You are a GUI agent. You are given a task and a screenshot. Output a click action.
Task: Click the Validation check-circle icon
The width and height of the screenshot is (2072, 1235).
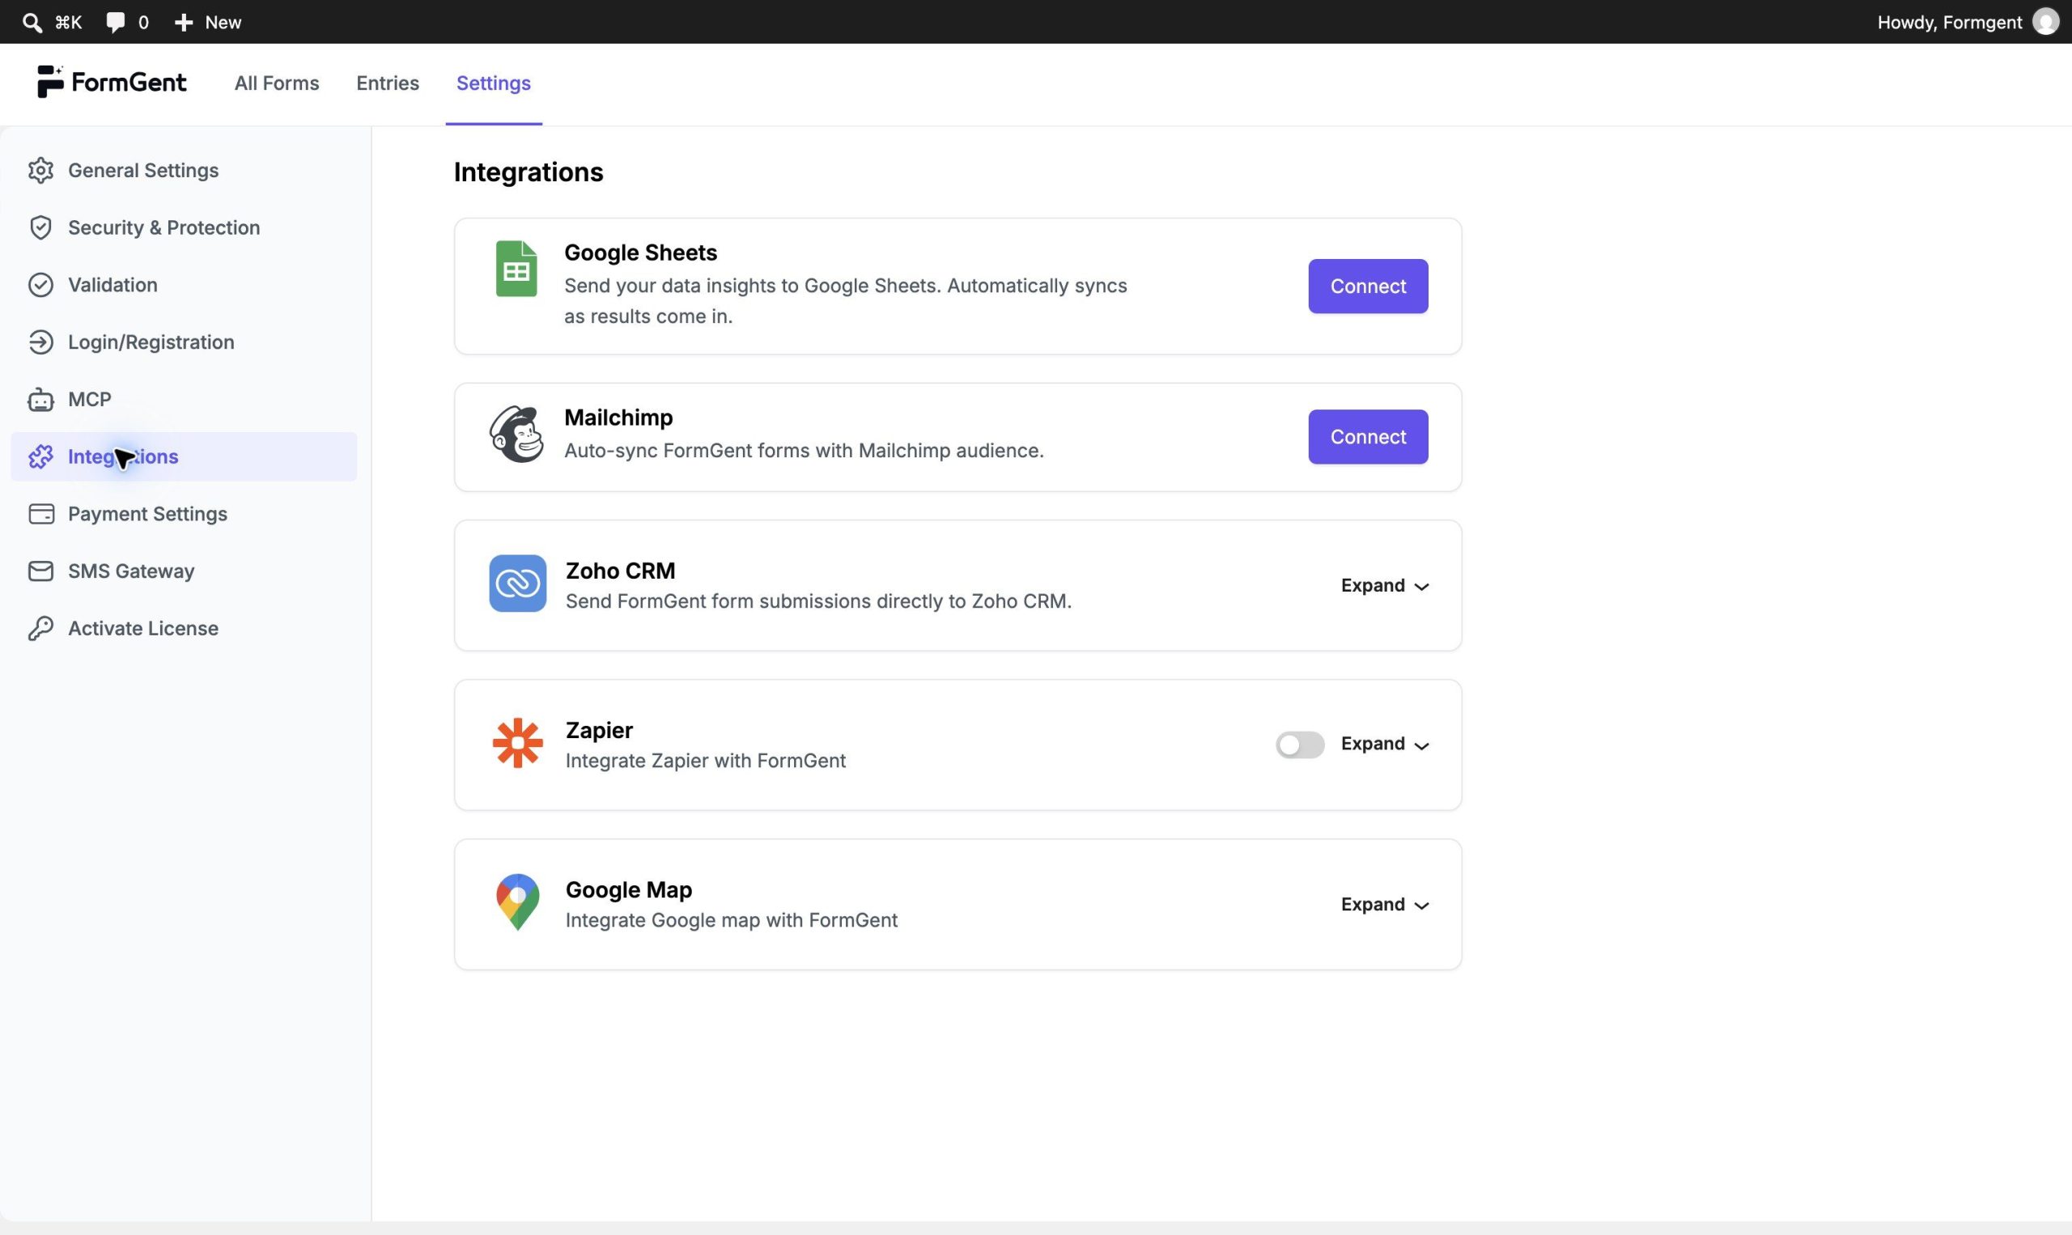[x=40, y=286]
